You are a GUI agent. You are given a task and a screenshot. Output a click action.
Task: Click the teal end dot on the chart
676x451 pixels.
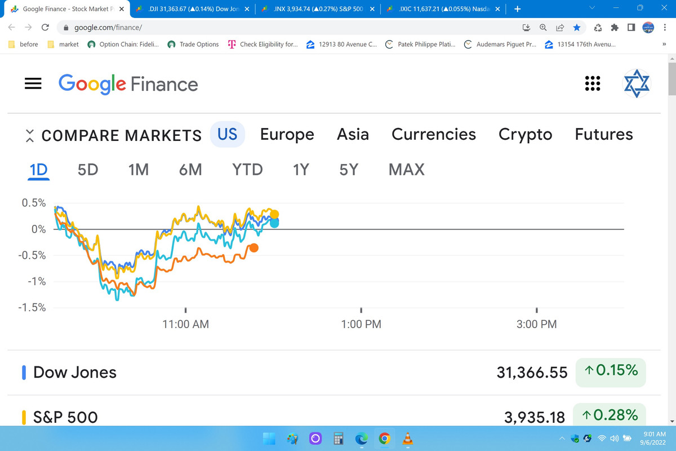point(274,223)
